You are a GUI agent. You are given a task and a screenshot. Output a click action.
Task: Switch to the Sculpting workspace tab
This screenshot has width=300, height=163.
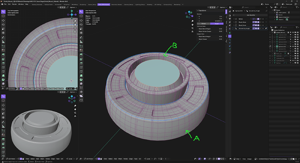tap(83, 4)
